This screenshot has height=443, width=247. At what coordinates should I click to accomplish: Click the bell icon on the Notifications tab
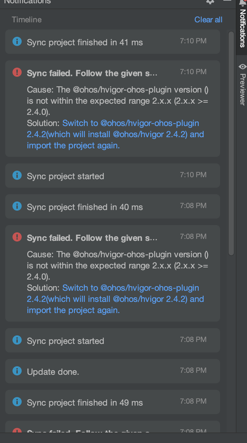tap(243, 2)
